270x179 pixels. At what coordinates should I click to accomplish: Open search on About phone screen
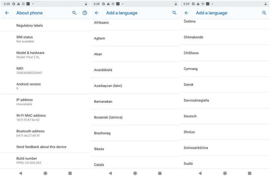point(74,13)
